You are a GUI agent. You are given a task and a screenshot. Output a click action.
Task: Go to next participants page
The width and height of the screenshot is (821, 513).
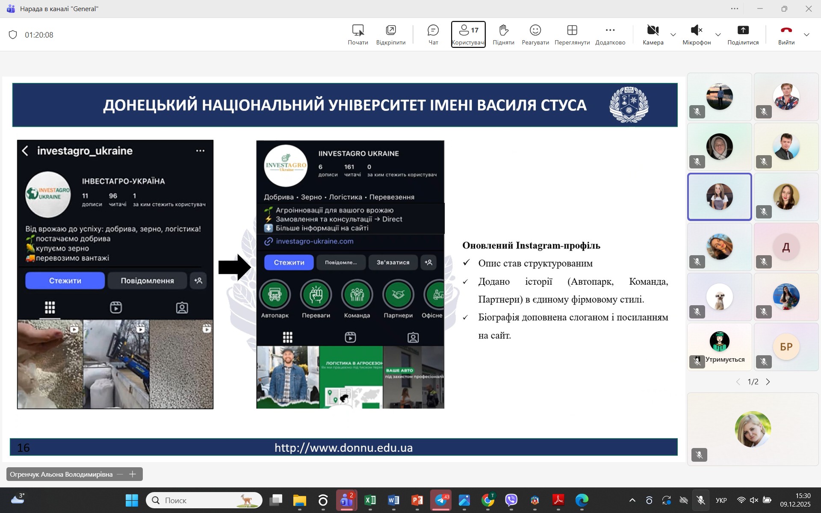point(768,382)
